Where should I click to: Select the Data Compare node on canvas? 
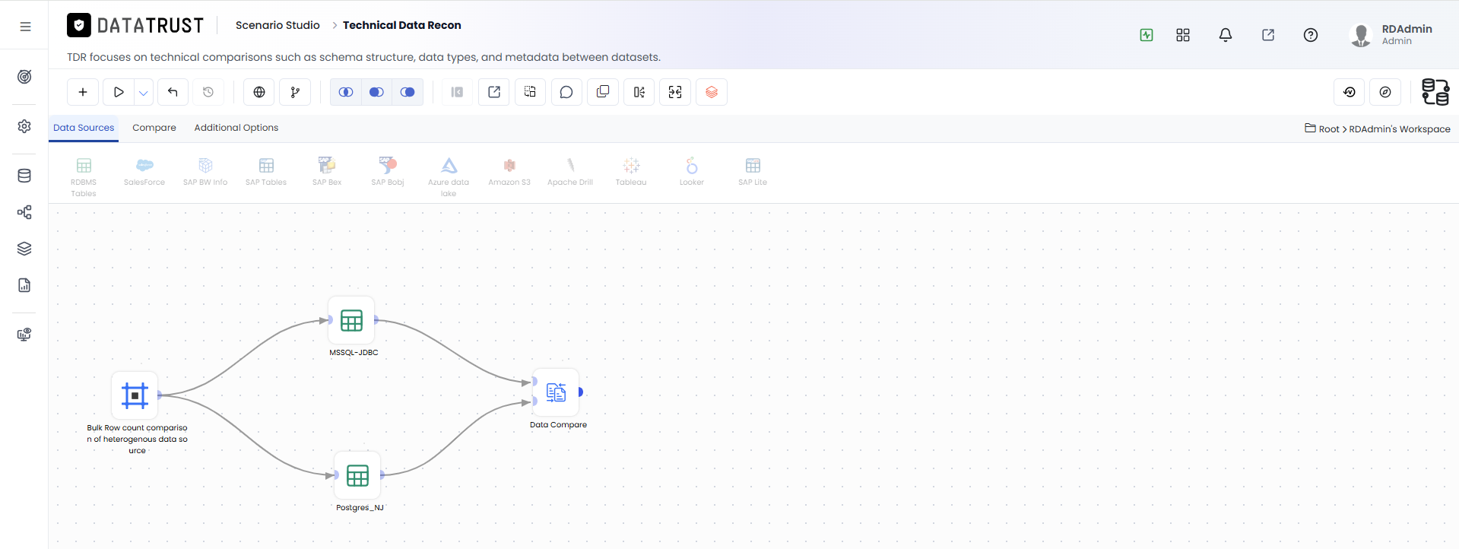tap(557, 392)
